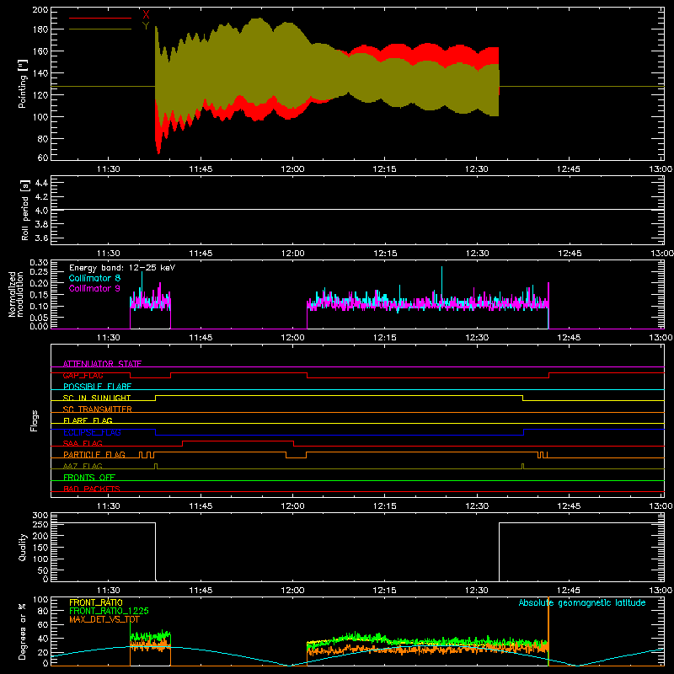674x674 pixels.
Task: Click the 'Pointing' y-axis title
Action: pyautogui.click(x=23, y=83)
